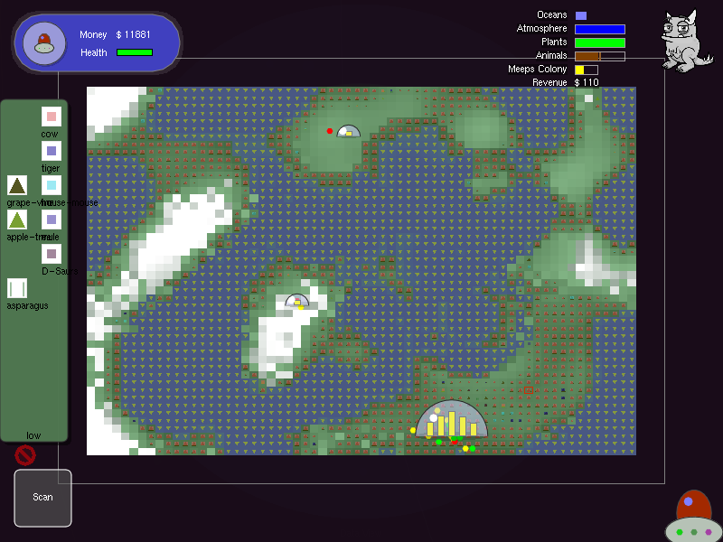Select the tiger animal icon

(52, 151)
